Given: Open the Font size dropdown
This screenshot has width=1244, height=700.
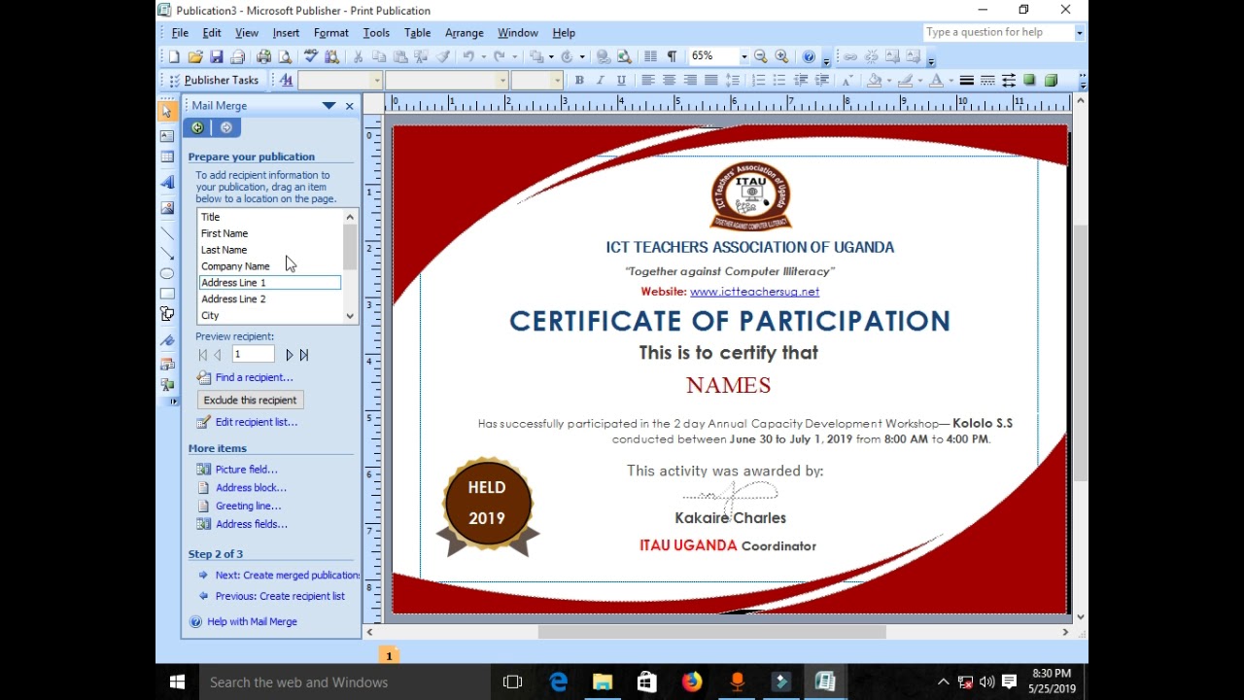Looking at the screenshot, I should tap(557, 81).
